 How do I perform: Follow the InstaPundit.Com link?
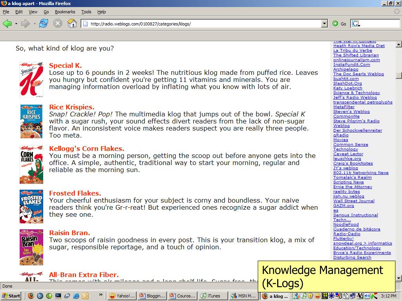click(x=351, y=65)
